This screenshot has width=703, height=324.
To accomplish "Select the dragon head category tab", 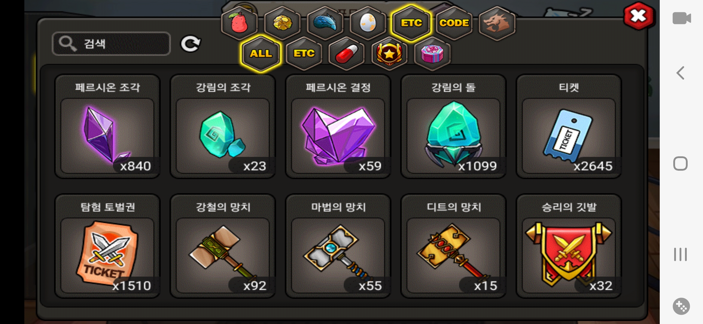I will tap(497, 23).
